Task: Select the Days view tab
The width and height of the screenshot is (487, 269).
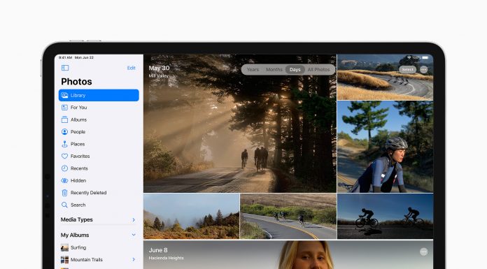Action: 295,69
